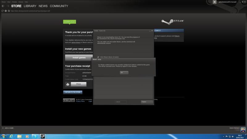Click the printer icon beside Print
This screenshot has height=139, width=247.
click(x=68, y=84)
